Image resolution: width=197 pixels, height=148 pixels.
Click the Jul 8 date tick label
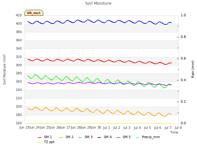click(x=178, y=128)
